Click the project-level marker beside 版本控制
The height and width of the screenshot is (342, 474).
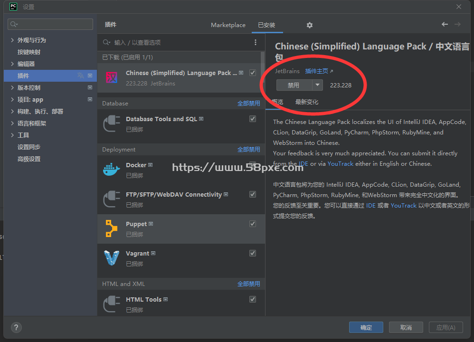click(90, 87)
